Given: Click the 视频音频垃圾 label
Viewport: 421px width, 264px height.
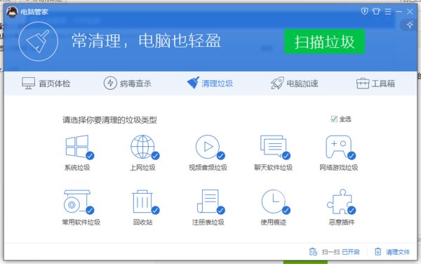Looking at the screenshot, I should [208, 168].
